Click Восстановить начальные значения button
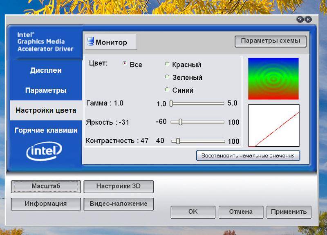327x235 pixels. (248, 156)
